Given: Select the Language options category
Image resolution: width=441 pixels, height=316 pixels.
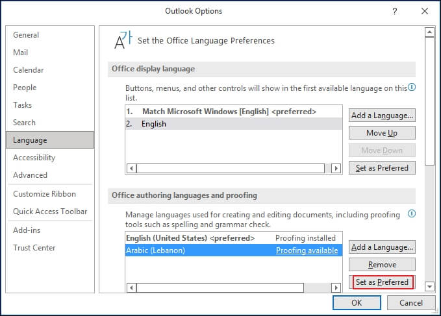Looking at the screenshot, I should tap(50, 140).
